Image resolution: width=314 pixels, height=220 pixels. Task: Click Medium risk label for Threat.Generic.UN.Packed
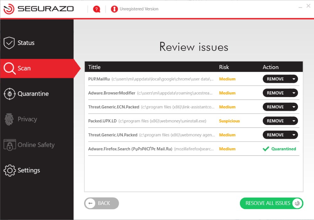point(227,135)
